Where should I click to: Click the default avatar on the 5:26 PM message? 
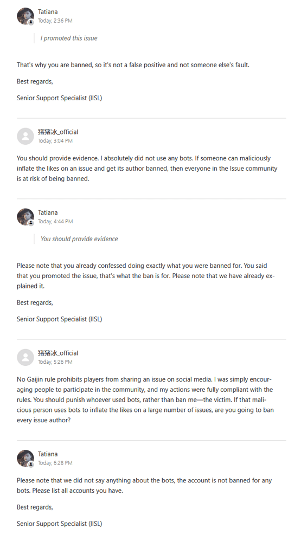pos(25,357)
